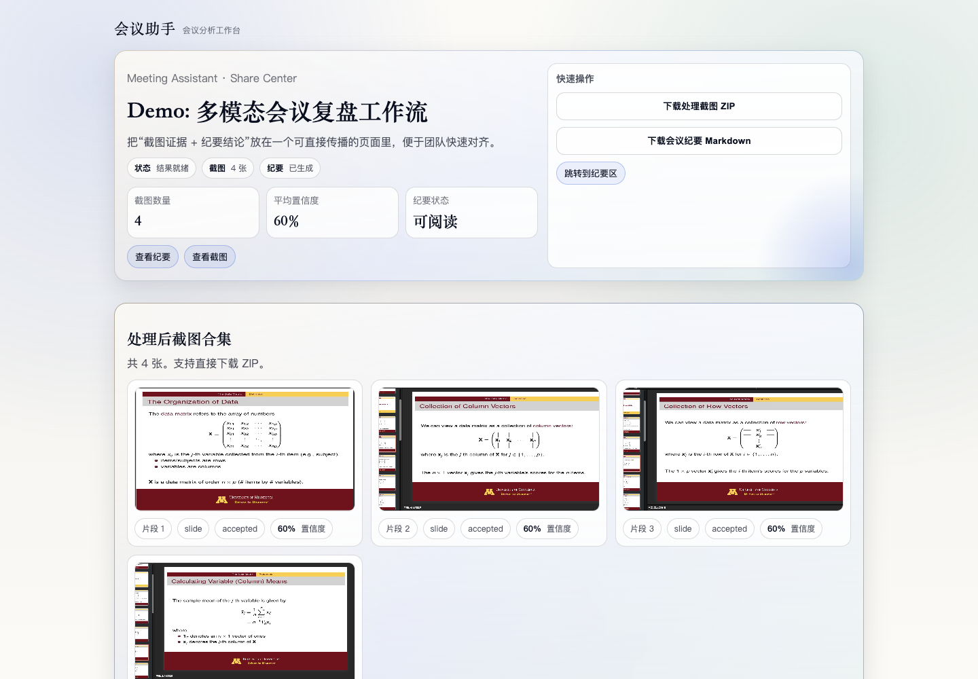Click slide tag under 片段 1
This screenshot has width=978, height=679.
pyautogui.click(x=194, y=528)
